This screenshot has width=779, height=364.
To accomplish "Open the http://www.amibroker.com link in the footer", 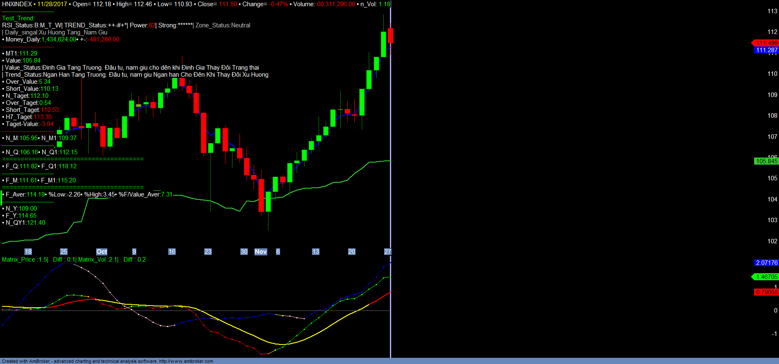I will 186,361.
